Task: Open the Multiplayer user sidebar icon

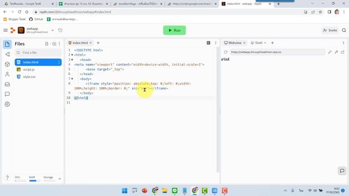Action: point(7,74)
